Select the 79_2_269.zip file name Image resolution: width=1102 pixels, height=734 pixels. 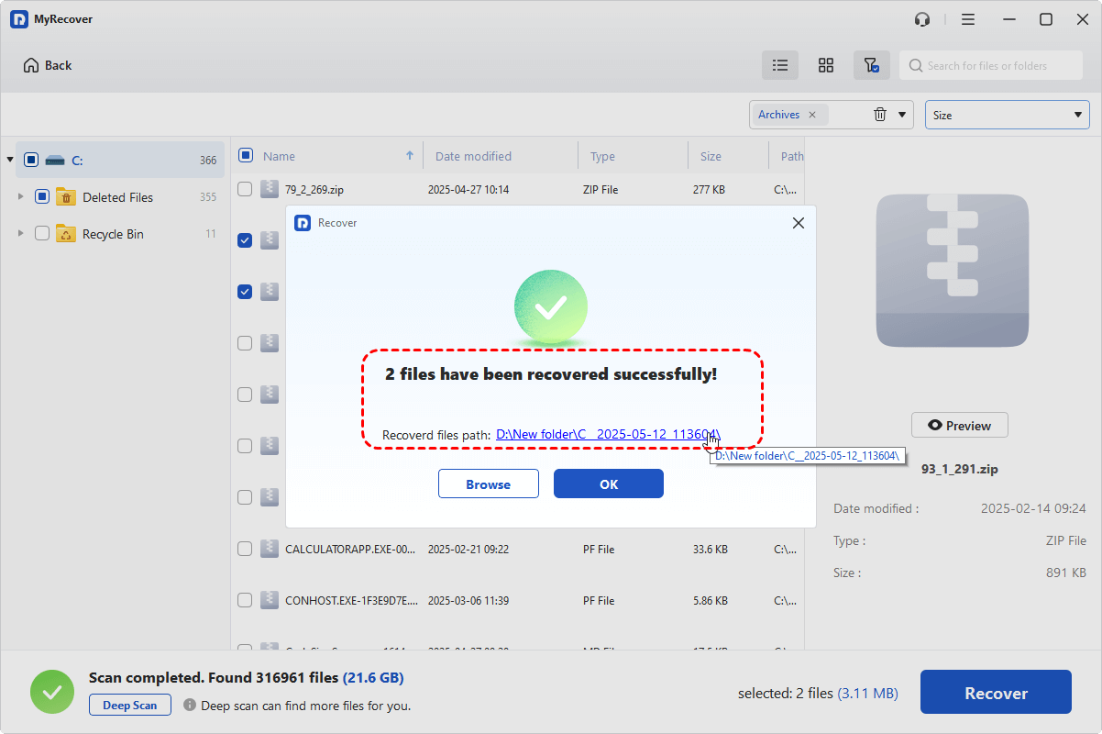tap(314, 190)
